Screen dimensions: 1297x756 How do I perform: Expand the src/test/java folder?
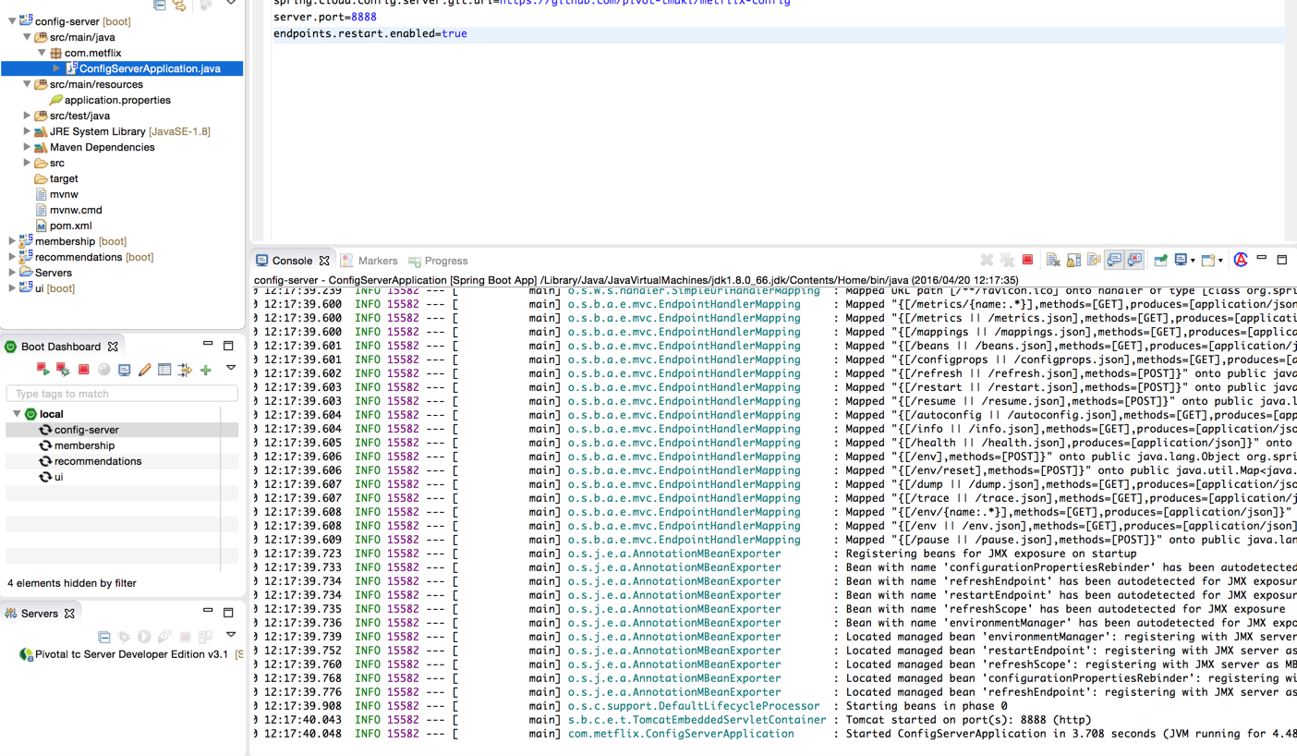point(27,116)
